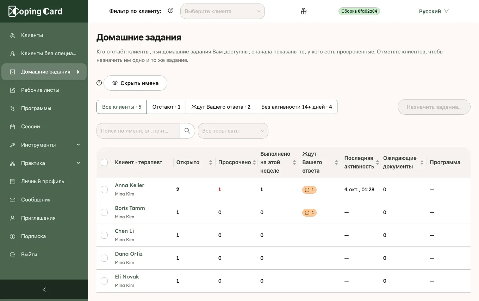Open Клиенты in the sidebar
Viewport: 479px width, 301px height.
tap(44, 35)
